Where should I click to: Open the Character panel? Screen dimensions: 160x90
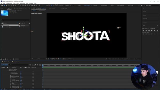(x=145, y=22)
